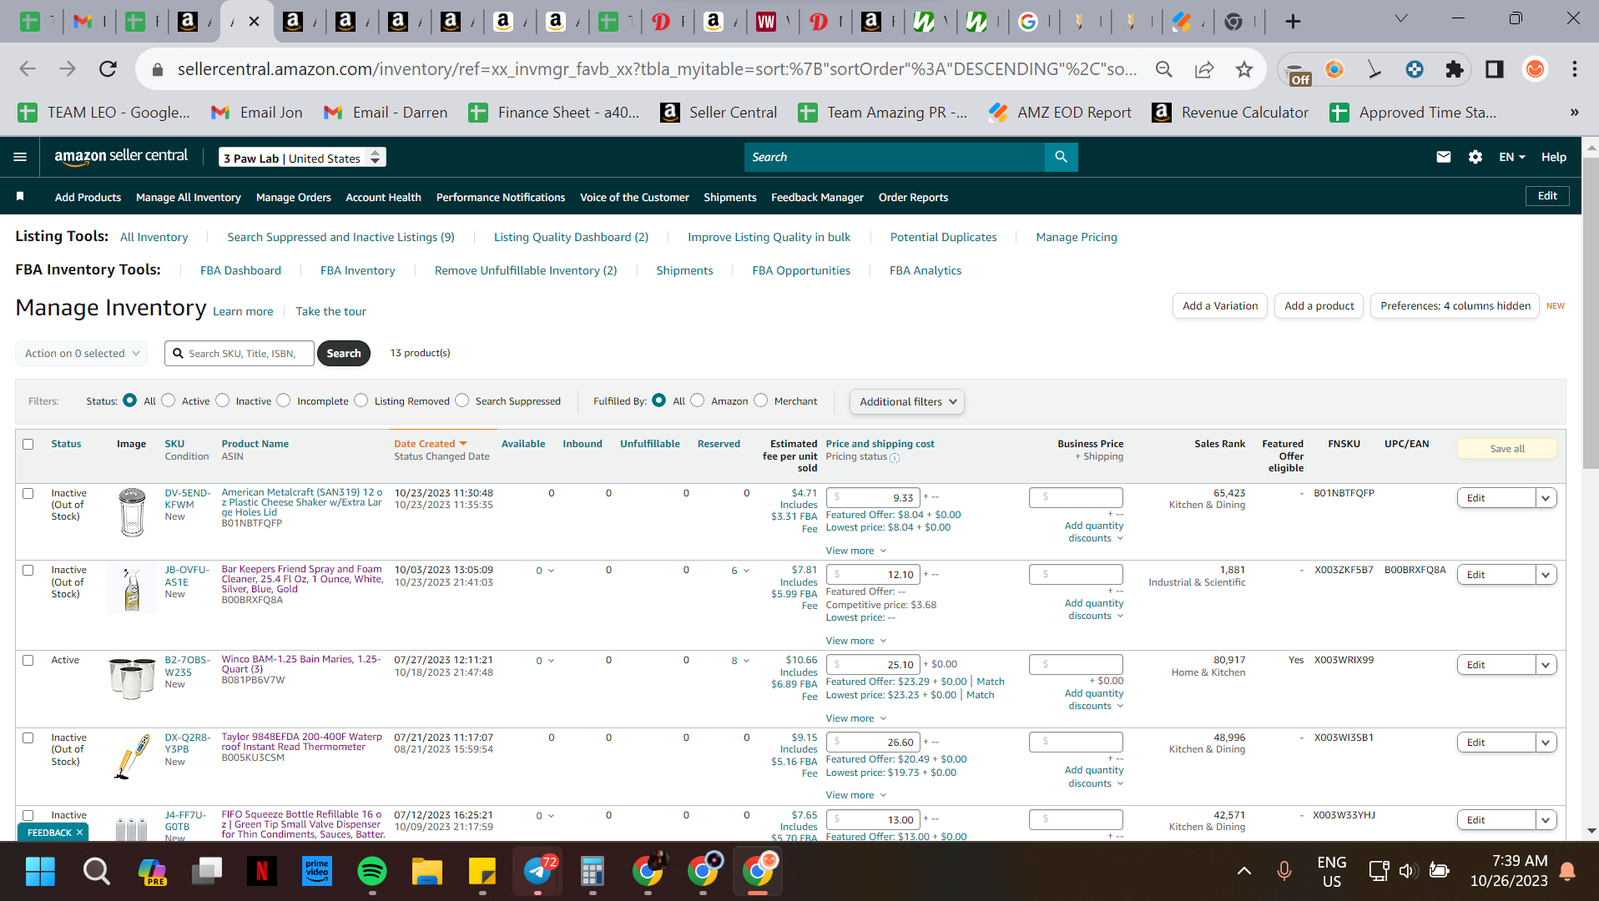Open the FBA Dashboard link

pos(240,270)
